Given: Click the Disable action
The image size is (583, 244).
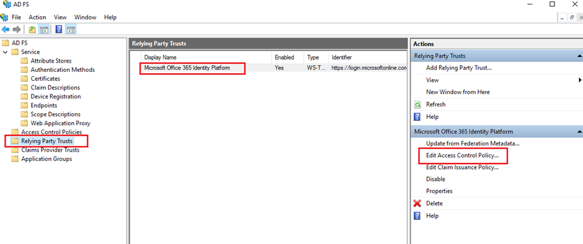Looking at the screenshot, I should click(435, 179).
